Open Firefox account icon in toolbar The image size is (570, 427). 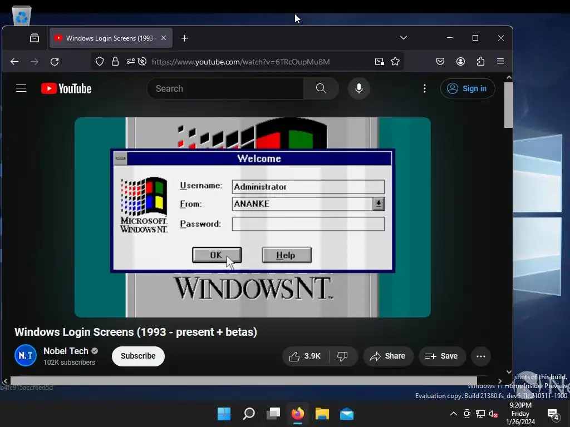pos(460,61)
